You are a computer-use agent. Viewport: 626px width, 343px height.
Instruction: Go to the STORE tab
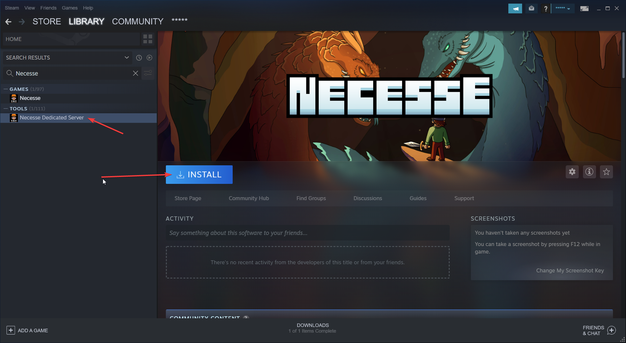click(x=47, y=21)
